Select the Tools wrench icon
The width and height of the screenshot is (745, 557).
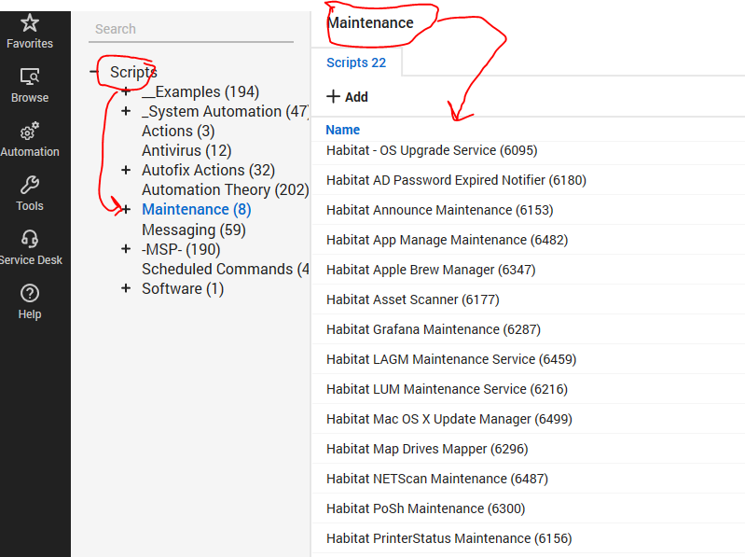pos(30,186)
